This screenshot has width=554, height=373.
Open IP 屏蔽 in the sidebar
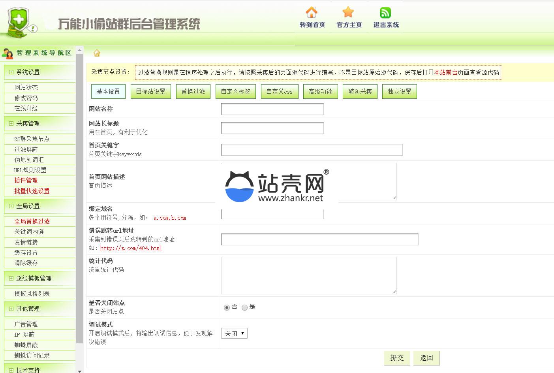pyautogui.click(x=24, y=334)
